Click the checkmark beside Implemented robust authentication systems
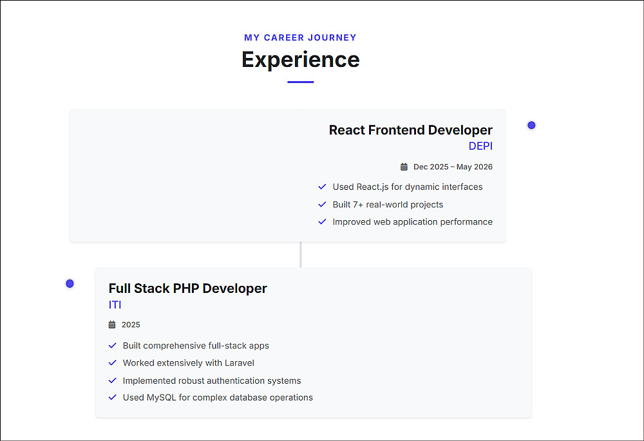Image resolution: width=644 pixels, height=441 pixels. (x=113, y=380)
